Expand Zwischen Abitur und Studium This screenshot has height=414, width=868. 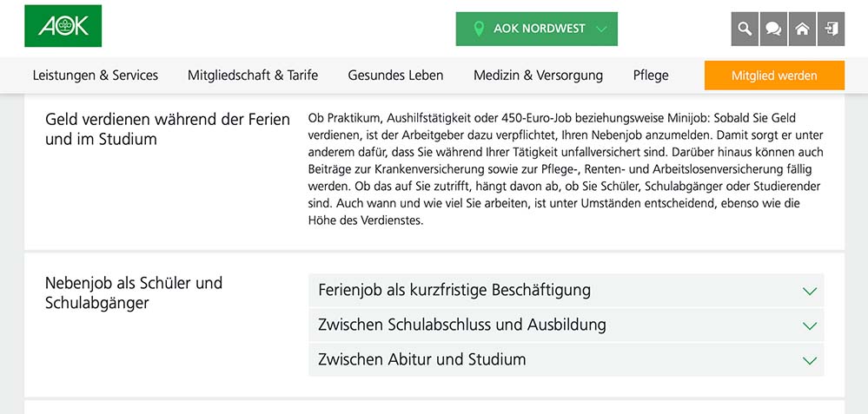[x=566, y=360]
